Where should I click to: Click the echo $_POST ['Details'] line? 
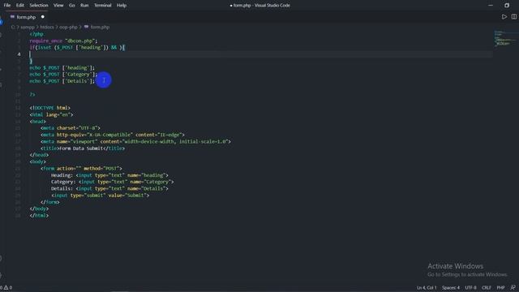tap(62, 81)
